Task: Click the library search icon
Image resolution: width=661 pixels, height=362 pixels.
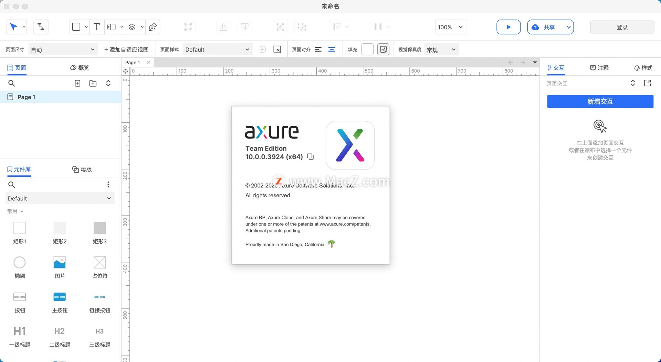Action: pos(11,185)
